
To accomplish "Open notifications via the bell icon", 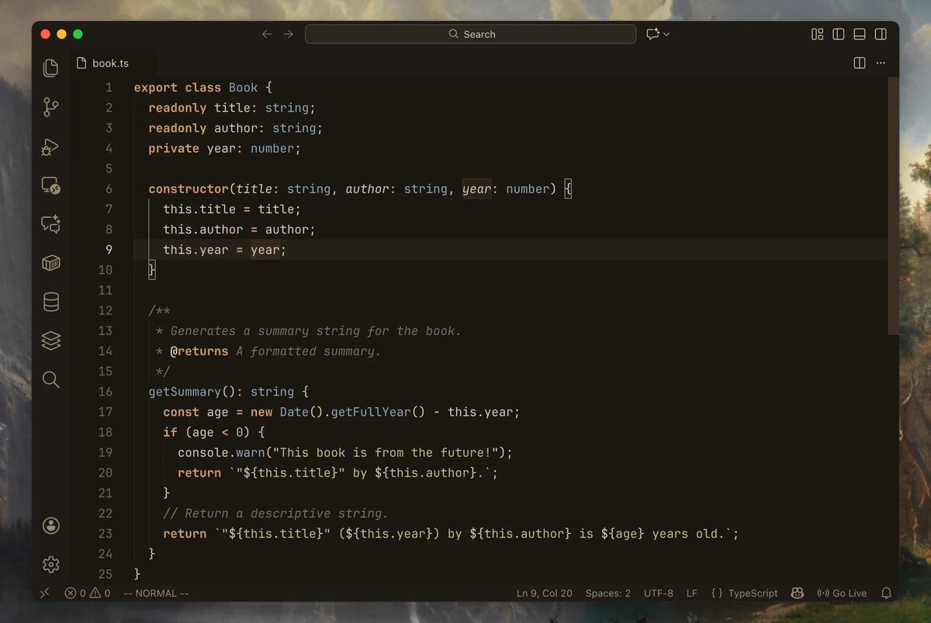I will coord(886,593).
